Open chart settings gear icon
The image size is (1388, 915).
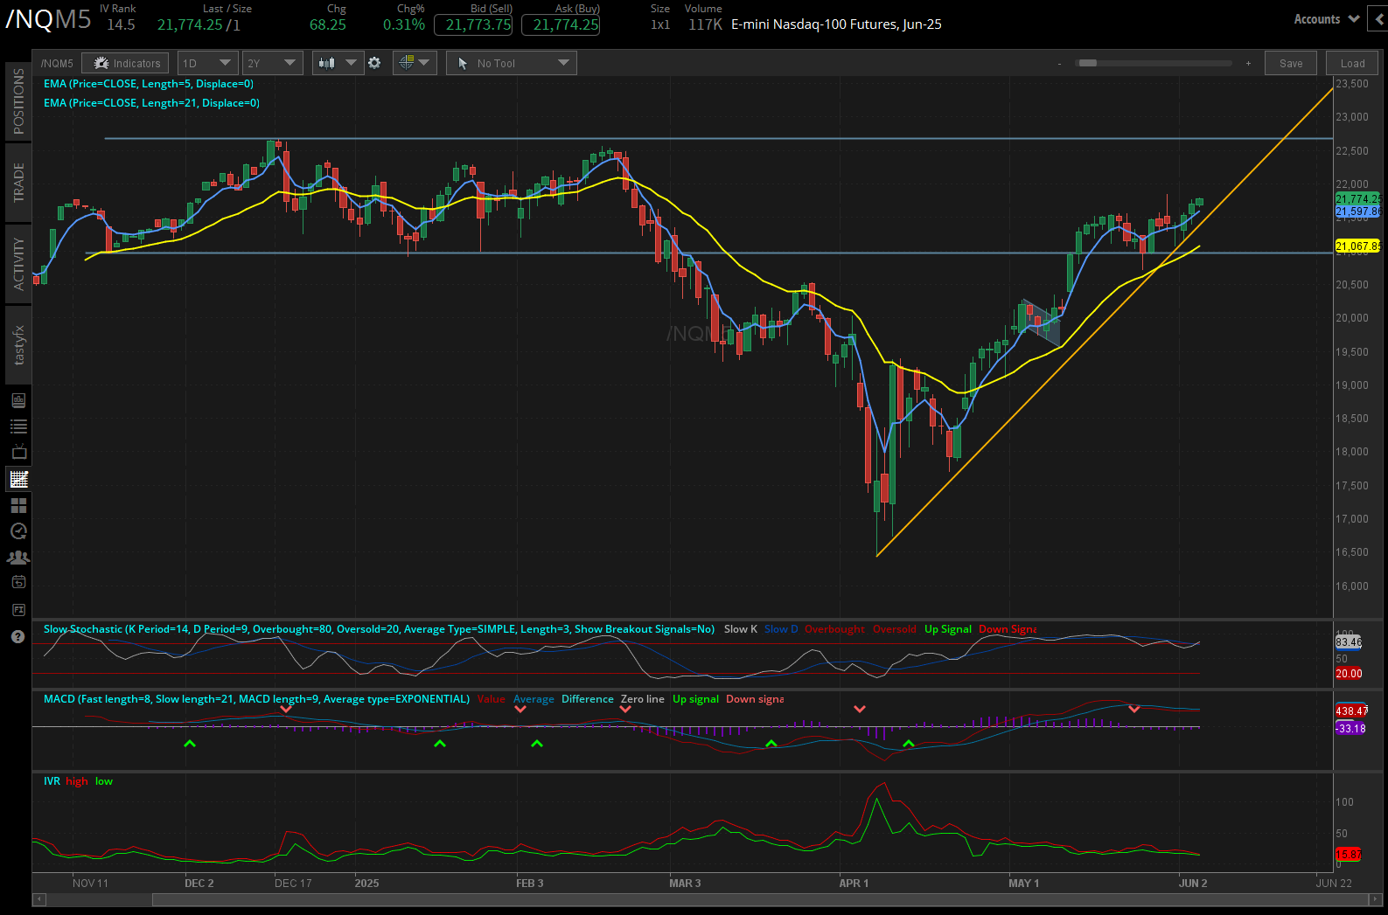coord(374,63)
